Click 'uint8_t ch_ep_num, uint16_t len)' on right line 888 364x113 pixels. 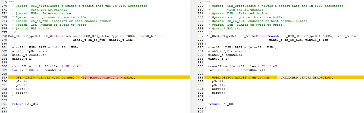coord(299,40)
